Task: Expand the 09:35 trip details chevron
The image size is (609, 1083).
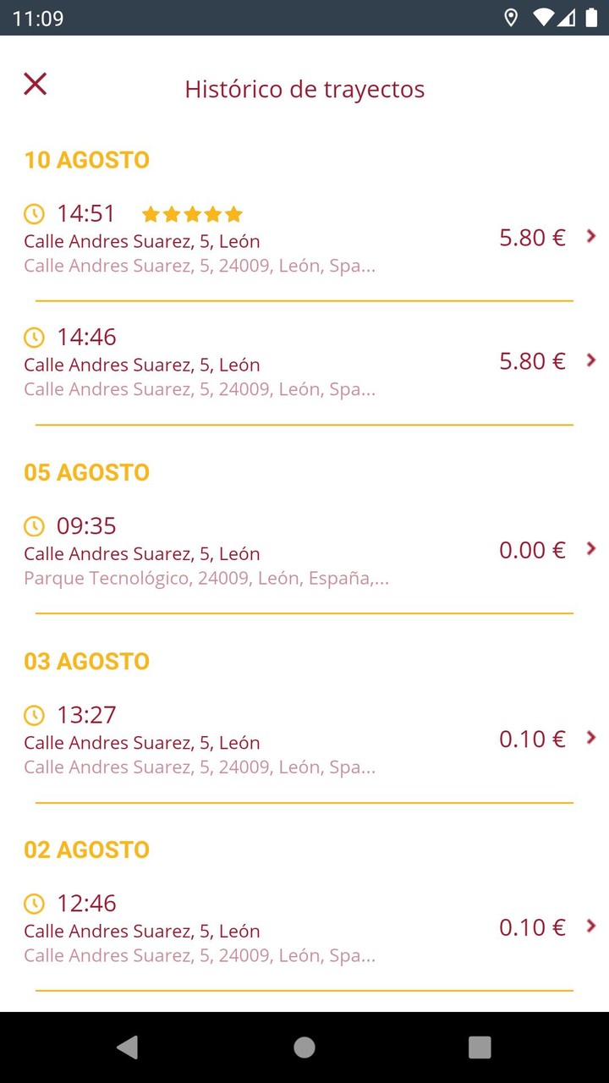Action: (591, 549)
